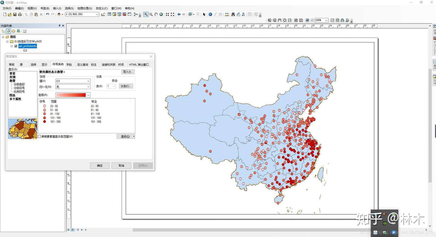
Task: Switch to List By Visibility view
Action: coord(13,31)
